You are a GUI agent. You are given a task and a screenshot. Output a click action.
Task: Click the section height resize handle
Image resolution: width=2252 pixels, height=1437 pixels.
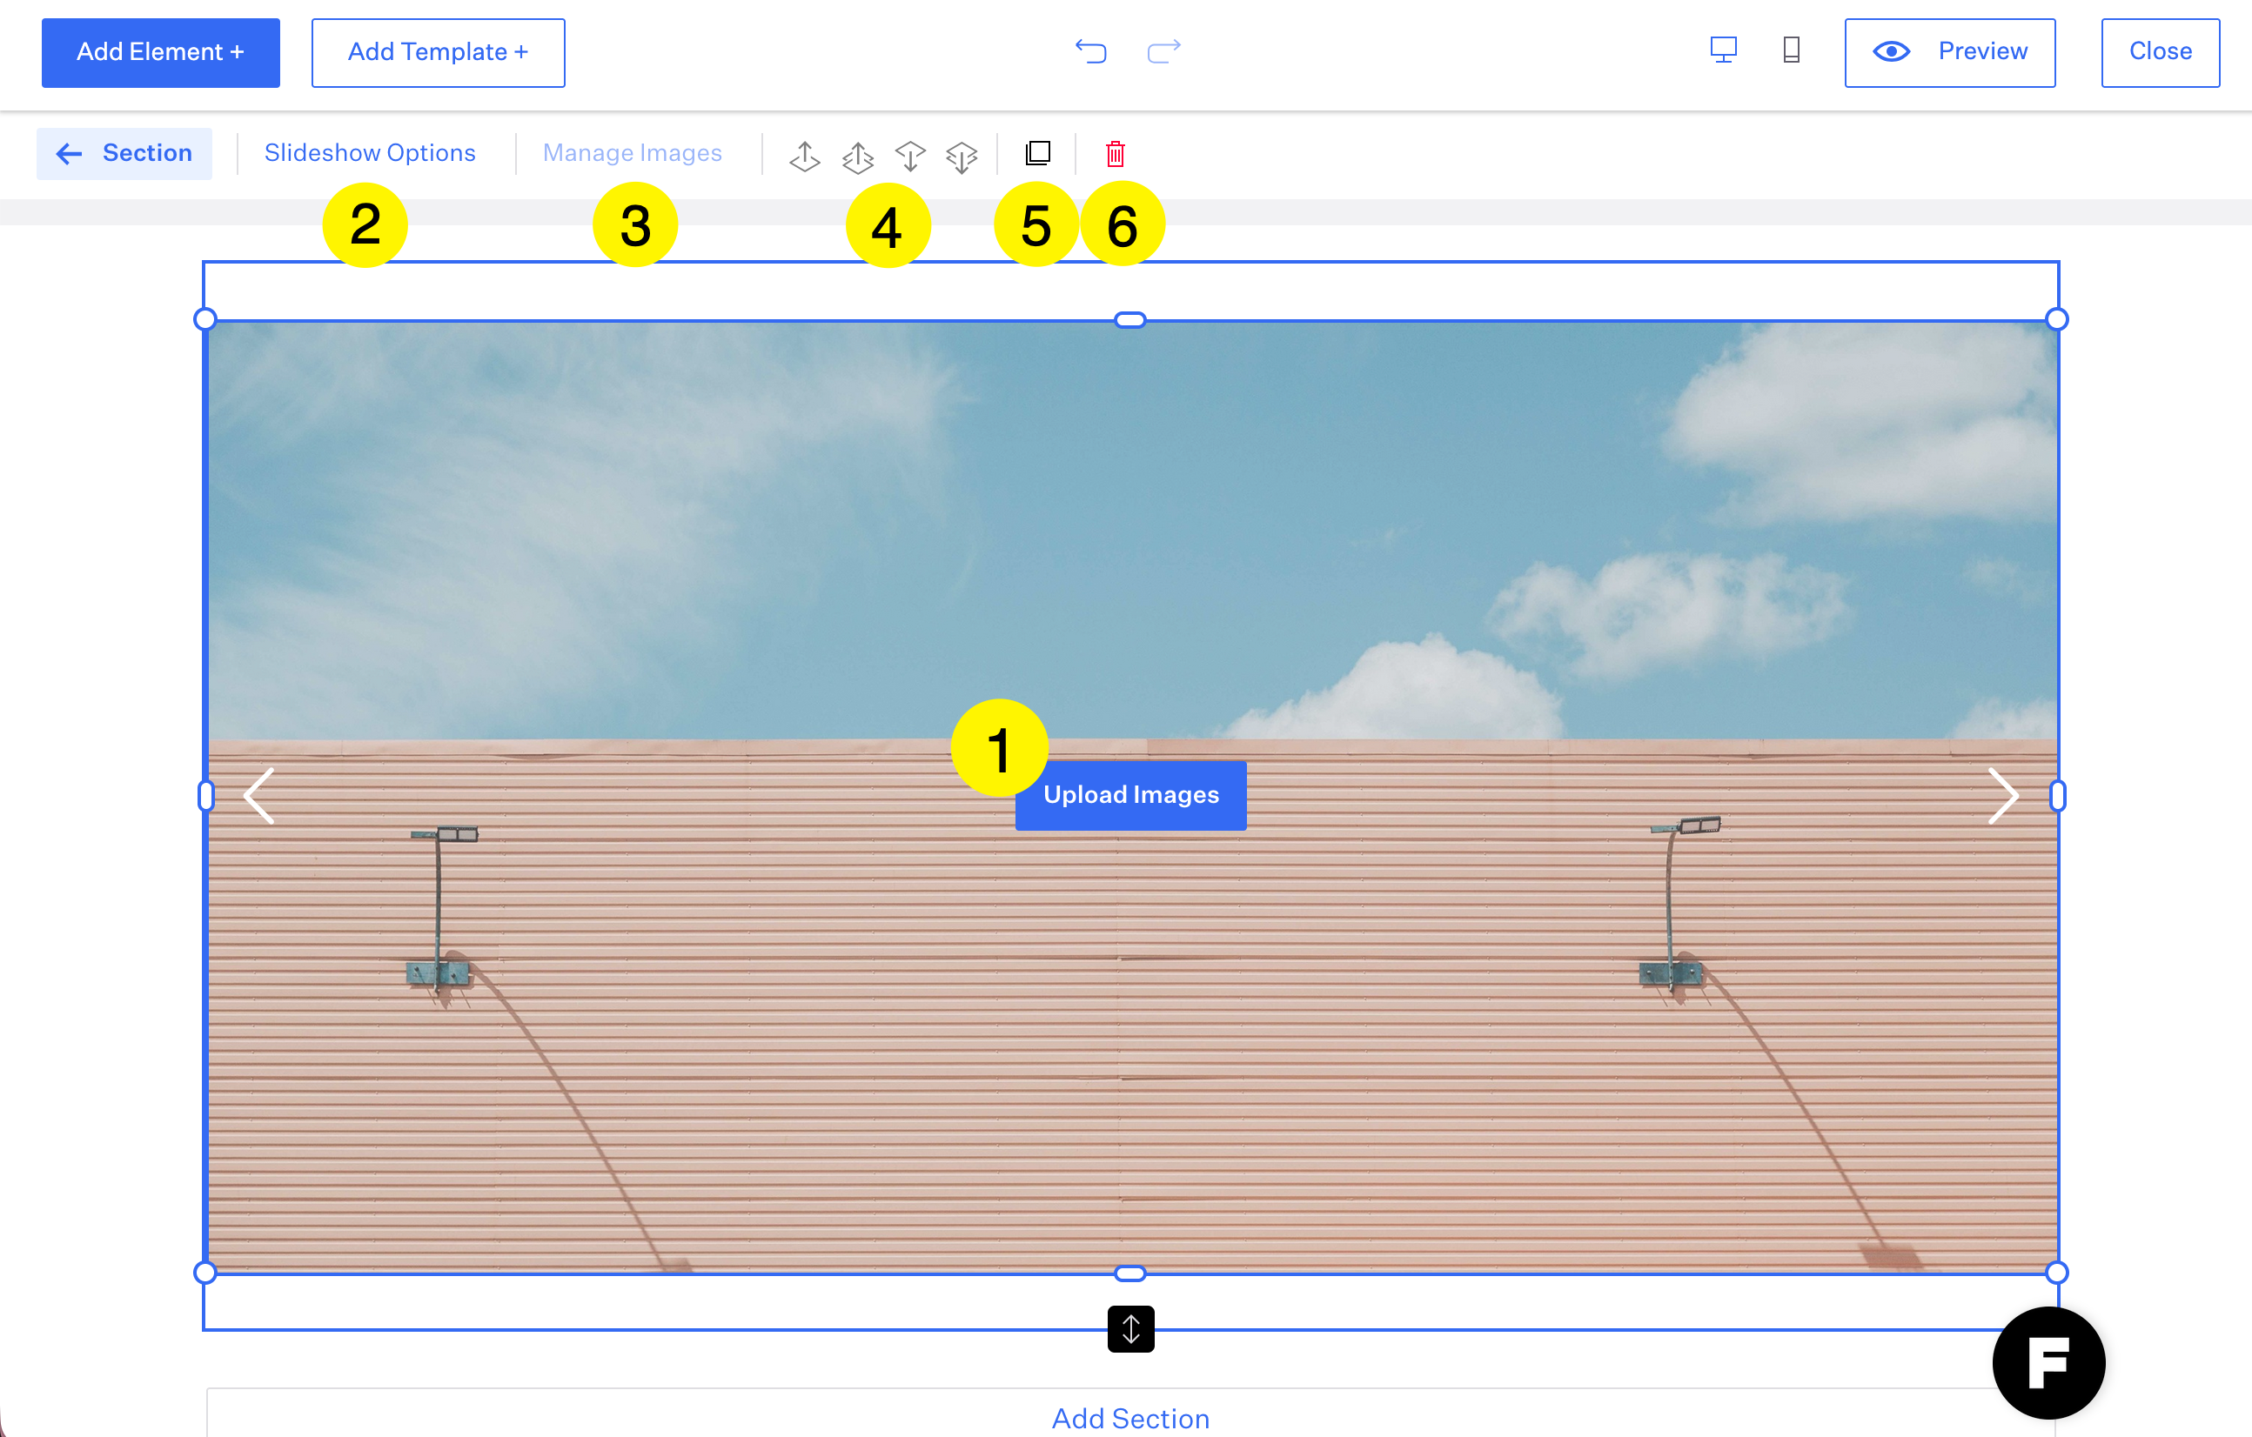[x=1129, y=1328]
